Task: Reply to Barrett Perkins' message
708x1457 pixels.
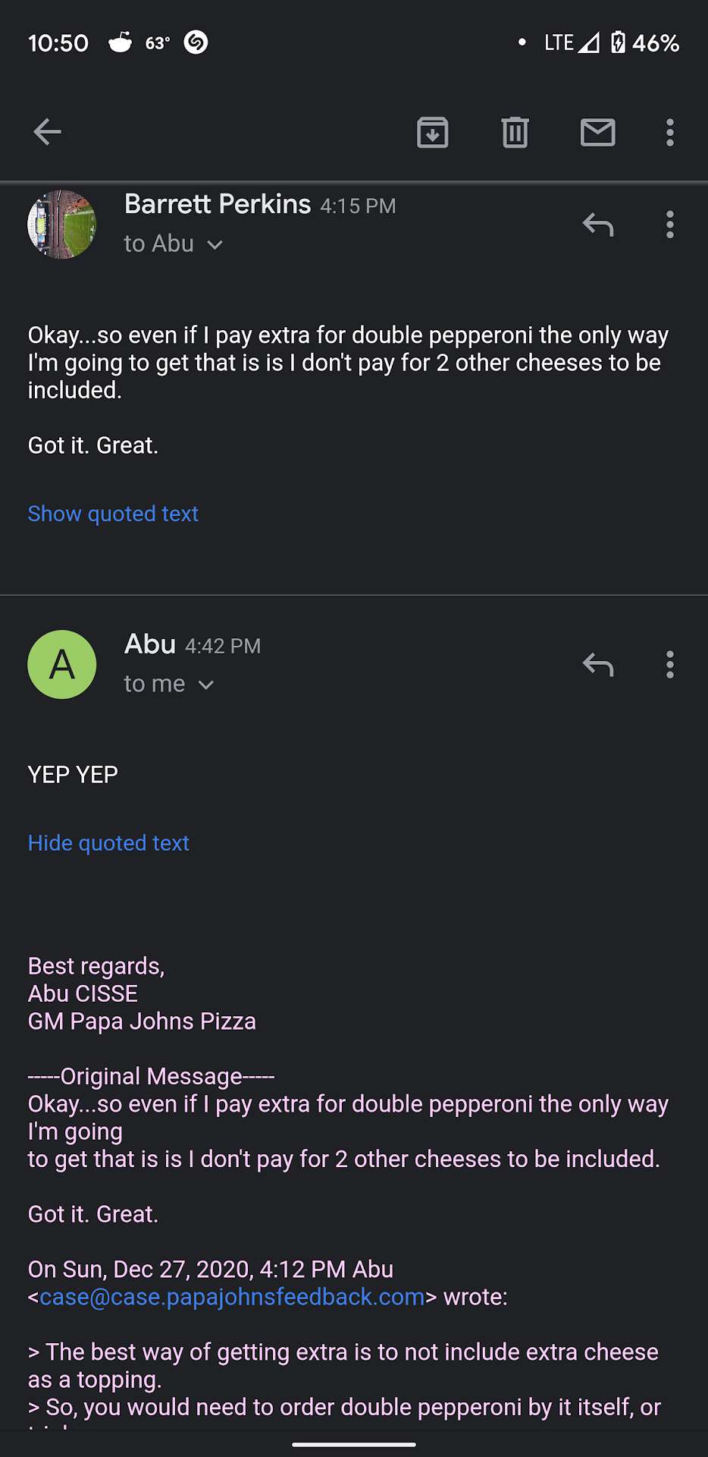Action: (x=597, y=225)
